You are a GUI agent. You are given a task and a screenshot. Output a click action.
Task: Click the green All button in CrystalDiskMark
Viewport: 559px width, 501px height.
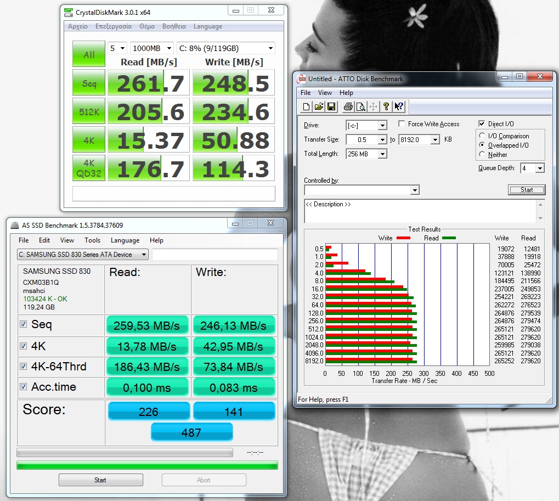click(x=89, y=54)
